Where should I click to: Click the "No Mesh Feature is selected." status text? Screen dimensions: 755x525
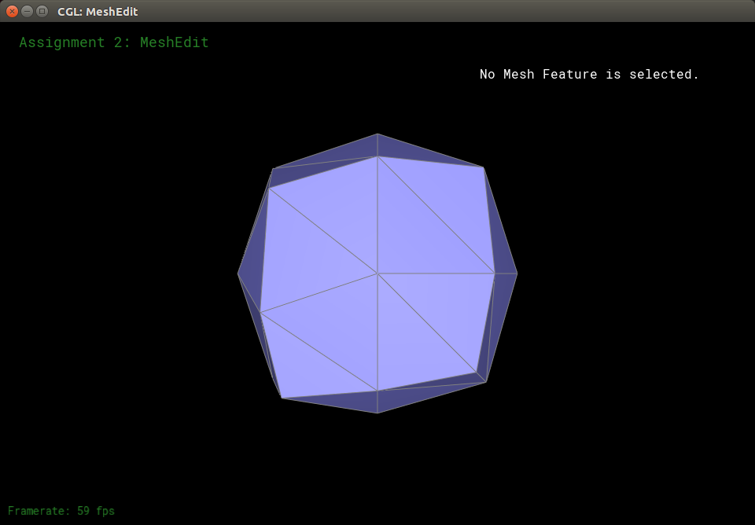pos(589,75)
